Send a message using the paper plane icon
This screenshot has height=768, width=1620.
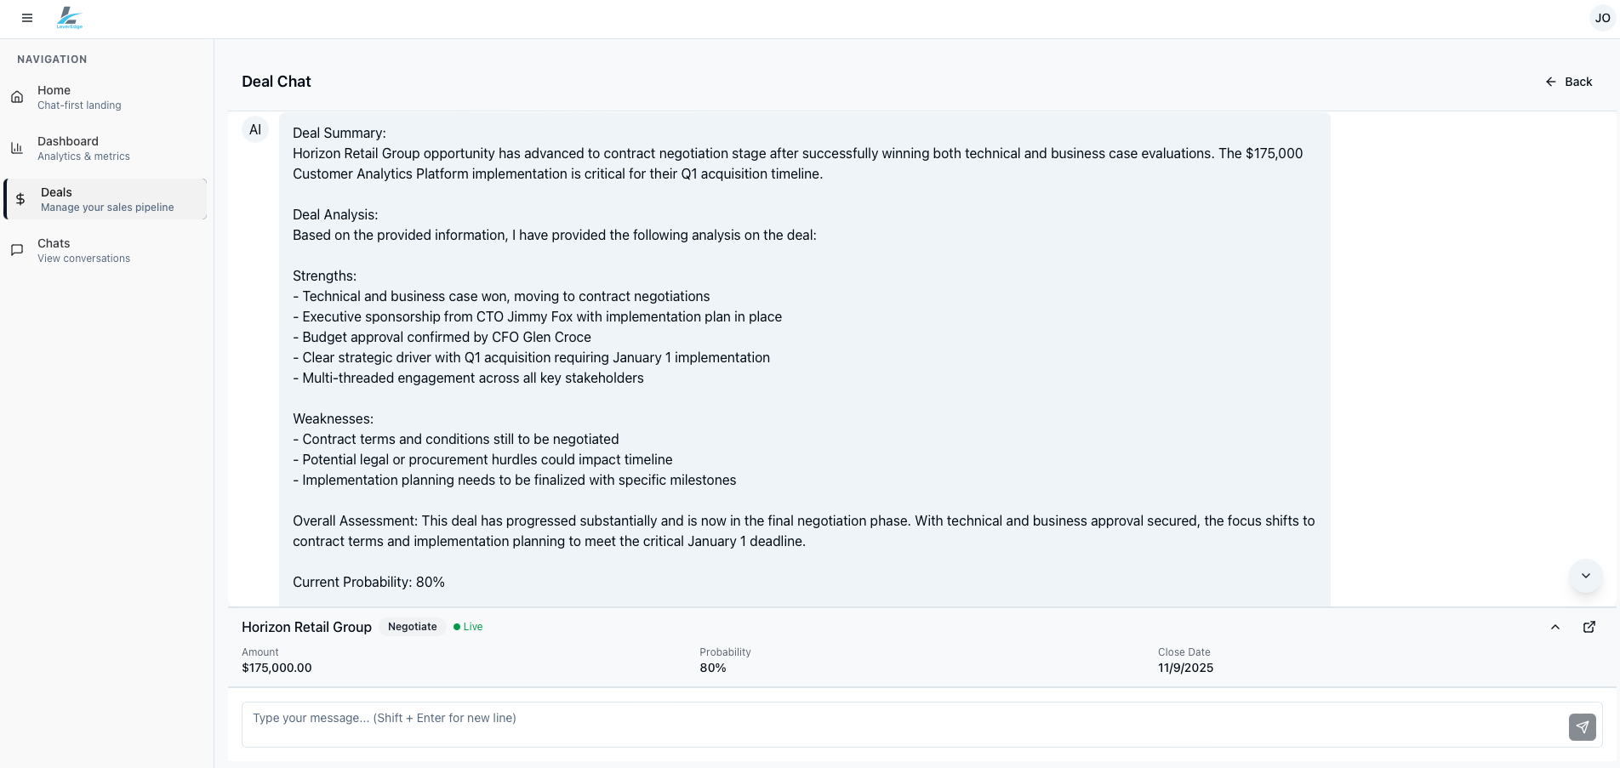click(x=1583, y=728)
